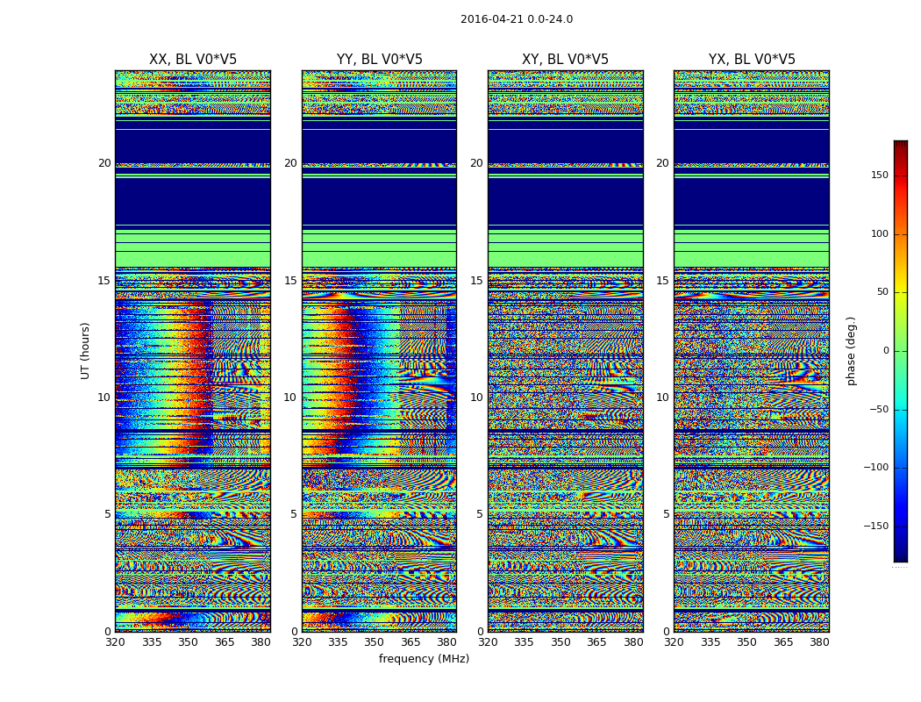Click the 'YX, BL V0*V5' subplot title
The height and width of the screenshot is (702, 921).
[x=752, y=60]
